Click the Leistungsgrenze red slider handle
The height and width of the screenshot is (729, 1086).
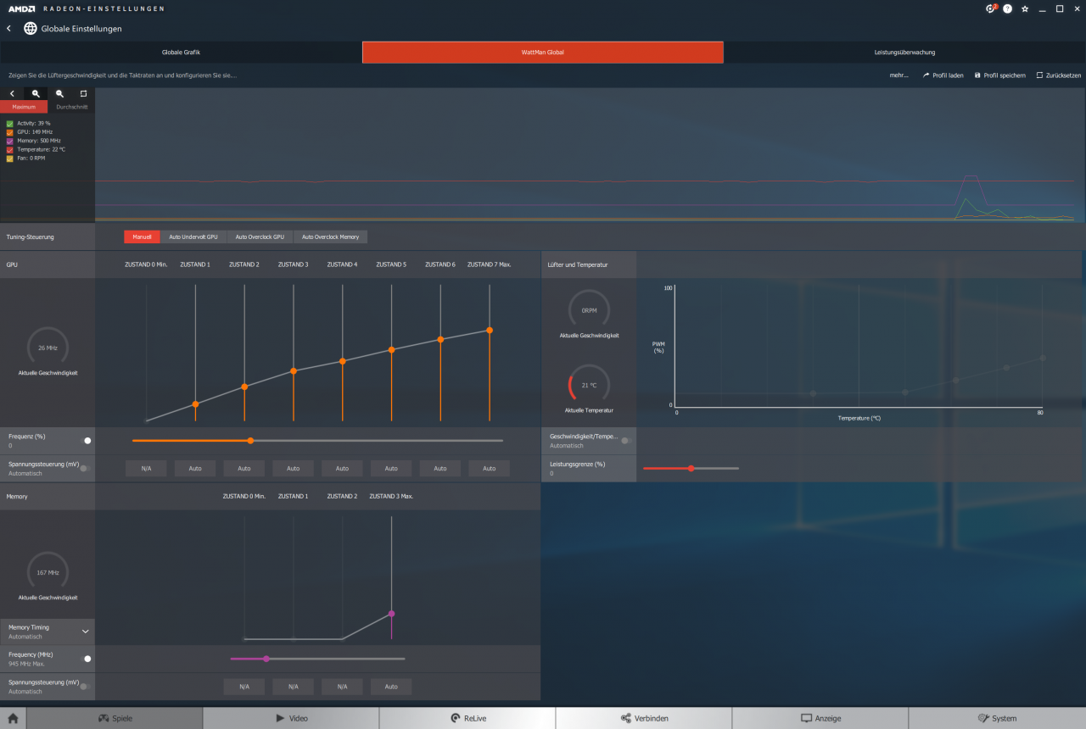click(691, 468)
